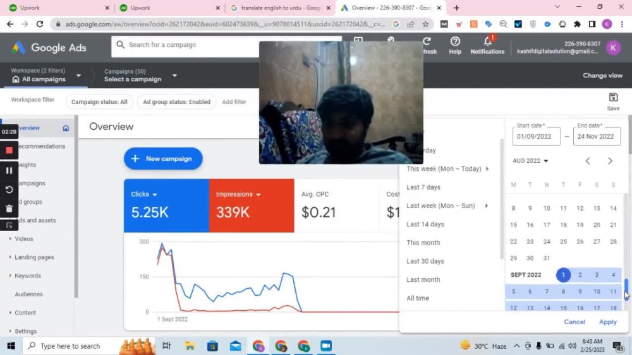Go to previous month in calendar

click(588, 161)
